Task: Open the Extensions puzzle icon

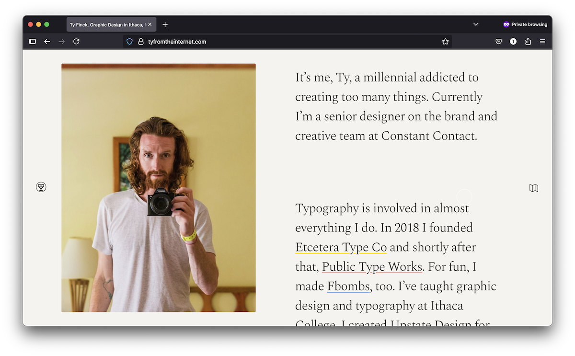Action: [x=528, y=42]
